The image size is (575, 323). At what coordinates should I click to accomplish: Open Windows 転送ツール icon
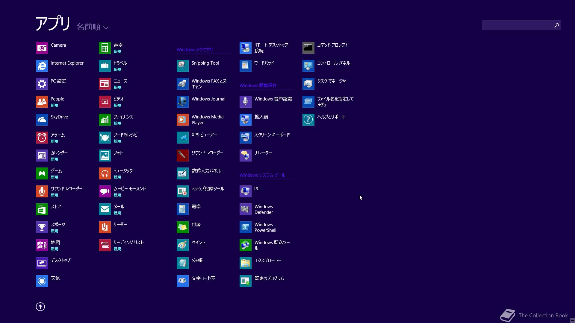click(246, 245)
